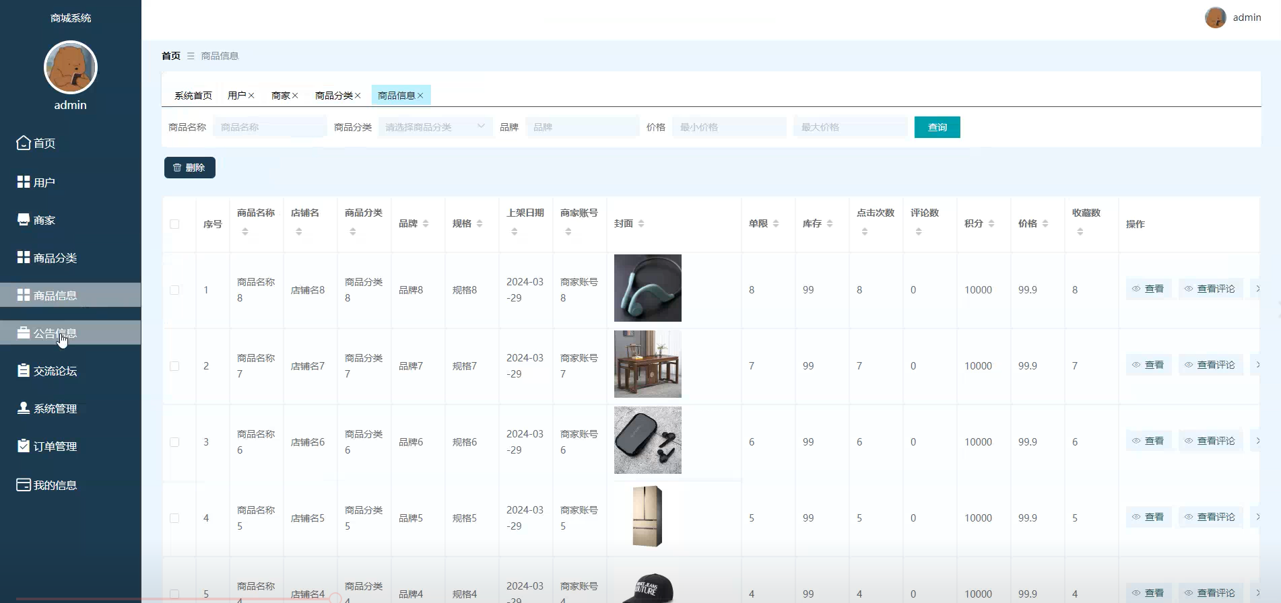The image size is (1281, 603).
Task: Click the 删除 delete button
Action: [190, 168]
